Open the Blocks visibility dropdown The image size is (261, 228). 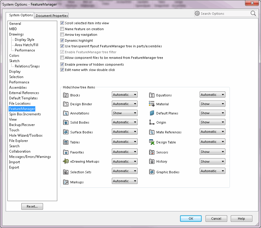coord(125,95)
